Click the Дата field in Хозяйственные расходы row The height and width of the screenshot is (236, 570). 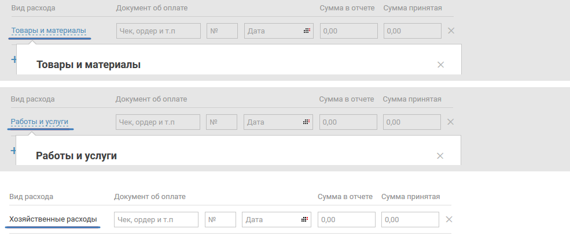pos(271,220)
